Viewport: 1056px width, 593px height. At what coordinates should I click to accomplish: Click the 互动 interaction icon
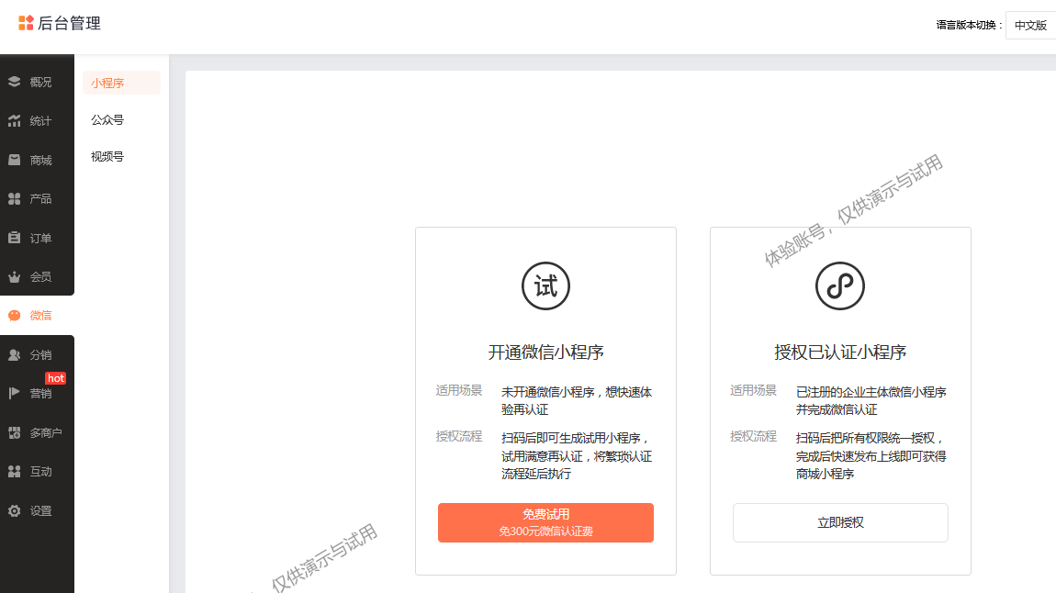click(14, 472)
